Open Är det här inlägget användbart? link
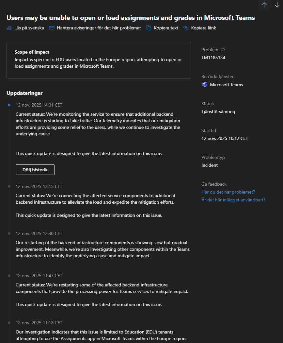Screen dimensions: 283x343 tap(233, 200)
